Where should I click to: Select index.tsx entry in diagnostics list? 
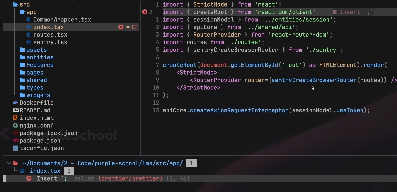[45, 171]
